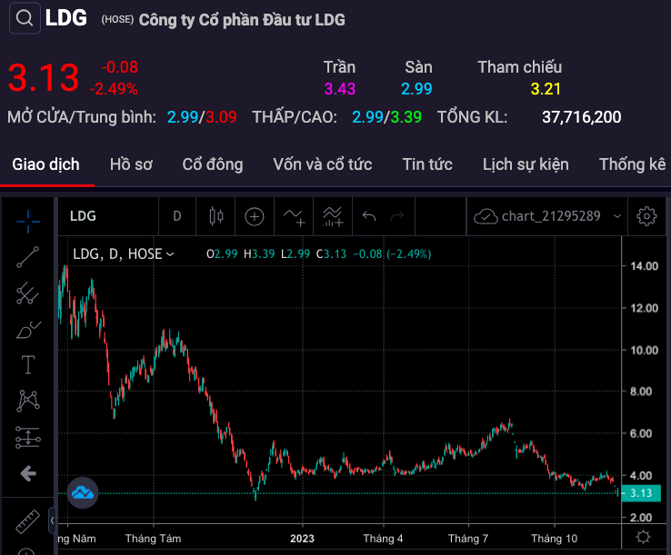Expand the LDG, D, HOSE legend chevron

(x=170, y=254)
